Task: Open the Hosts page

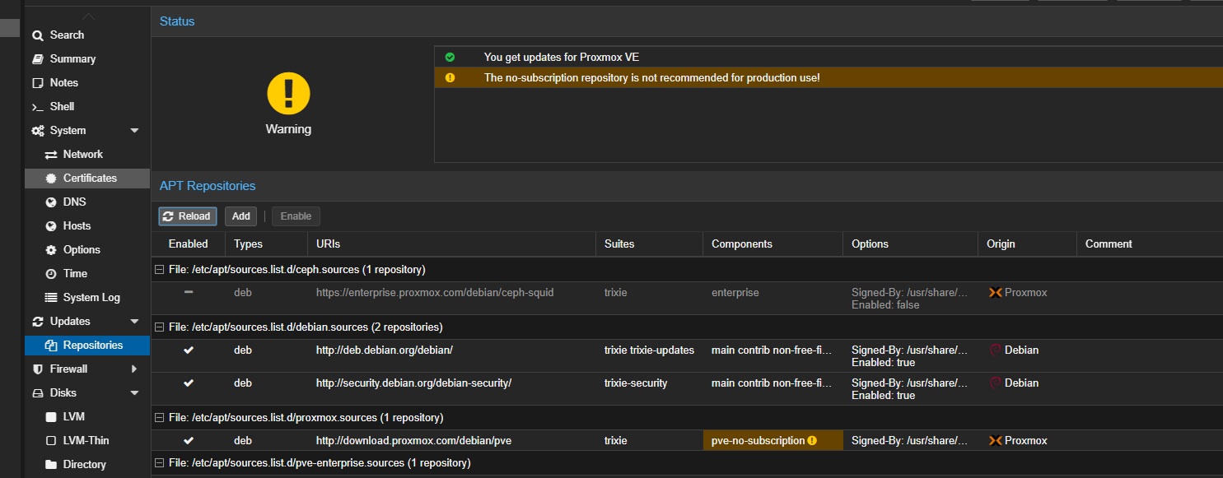Action: [87, 226]
